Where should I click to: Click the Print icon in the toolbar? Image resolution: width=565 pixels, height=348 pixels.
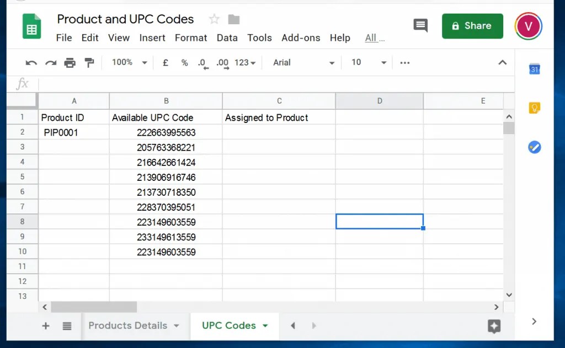[x=70, y=62]
